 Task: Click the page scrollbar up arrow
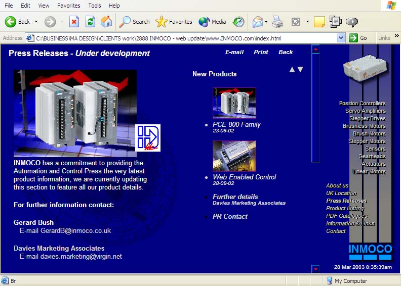click(x=315, y=49)
